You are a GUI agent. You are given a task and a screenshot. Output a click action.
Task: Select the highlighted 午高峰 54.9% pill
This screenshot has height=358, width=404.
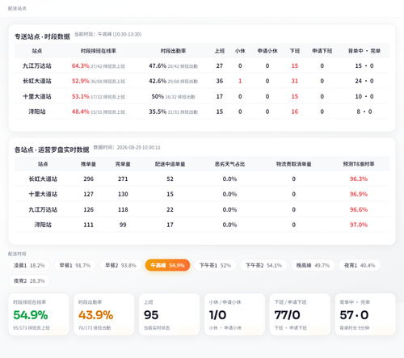pyautogui.click(x=167, y=265)
